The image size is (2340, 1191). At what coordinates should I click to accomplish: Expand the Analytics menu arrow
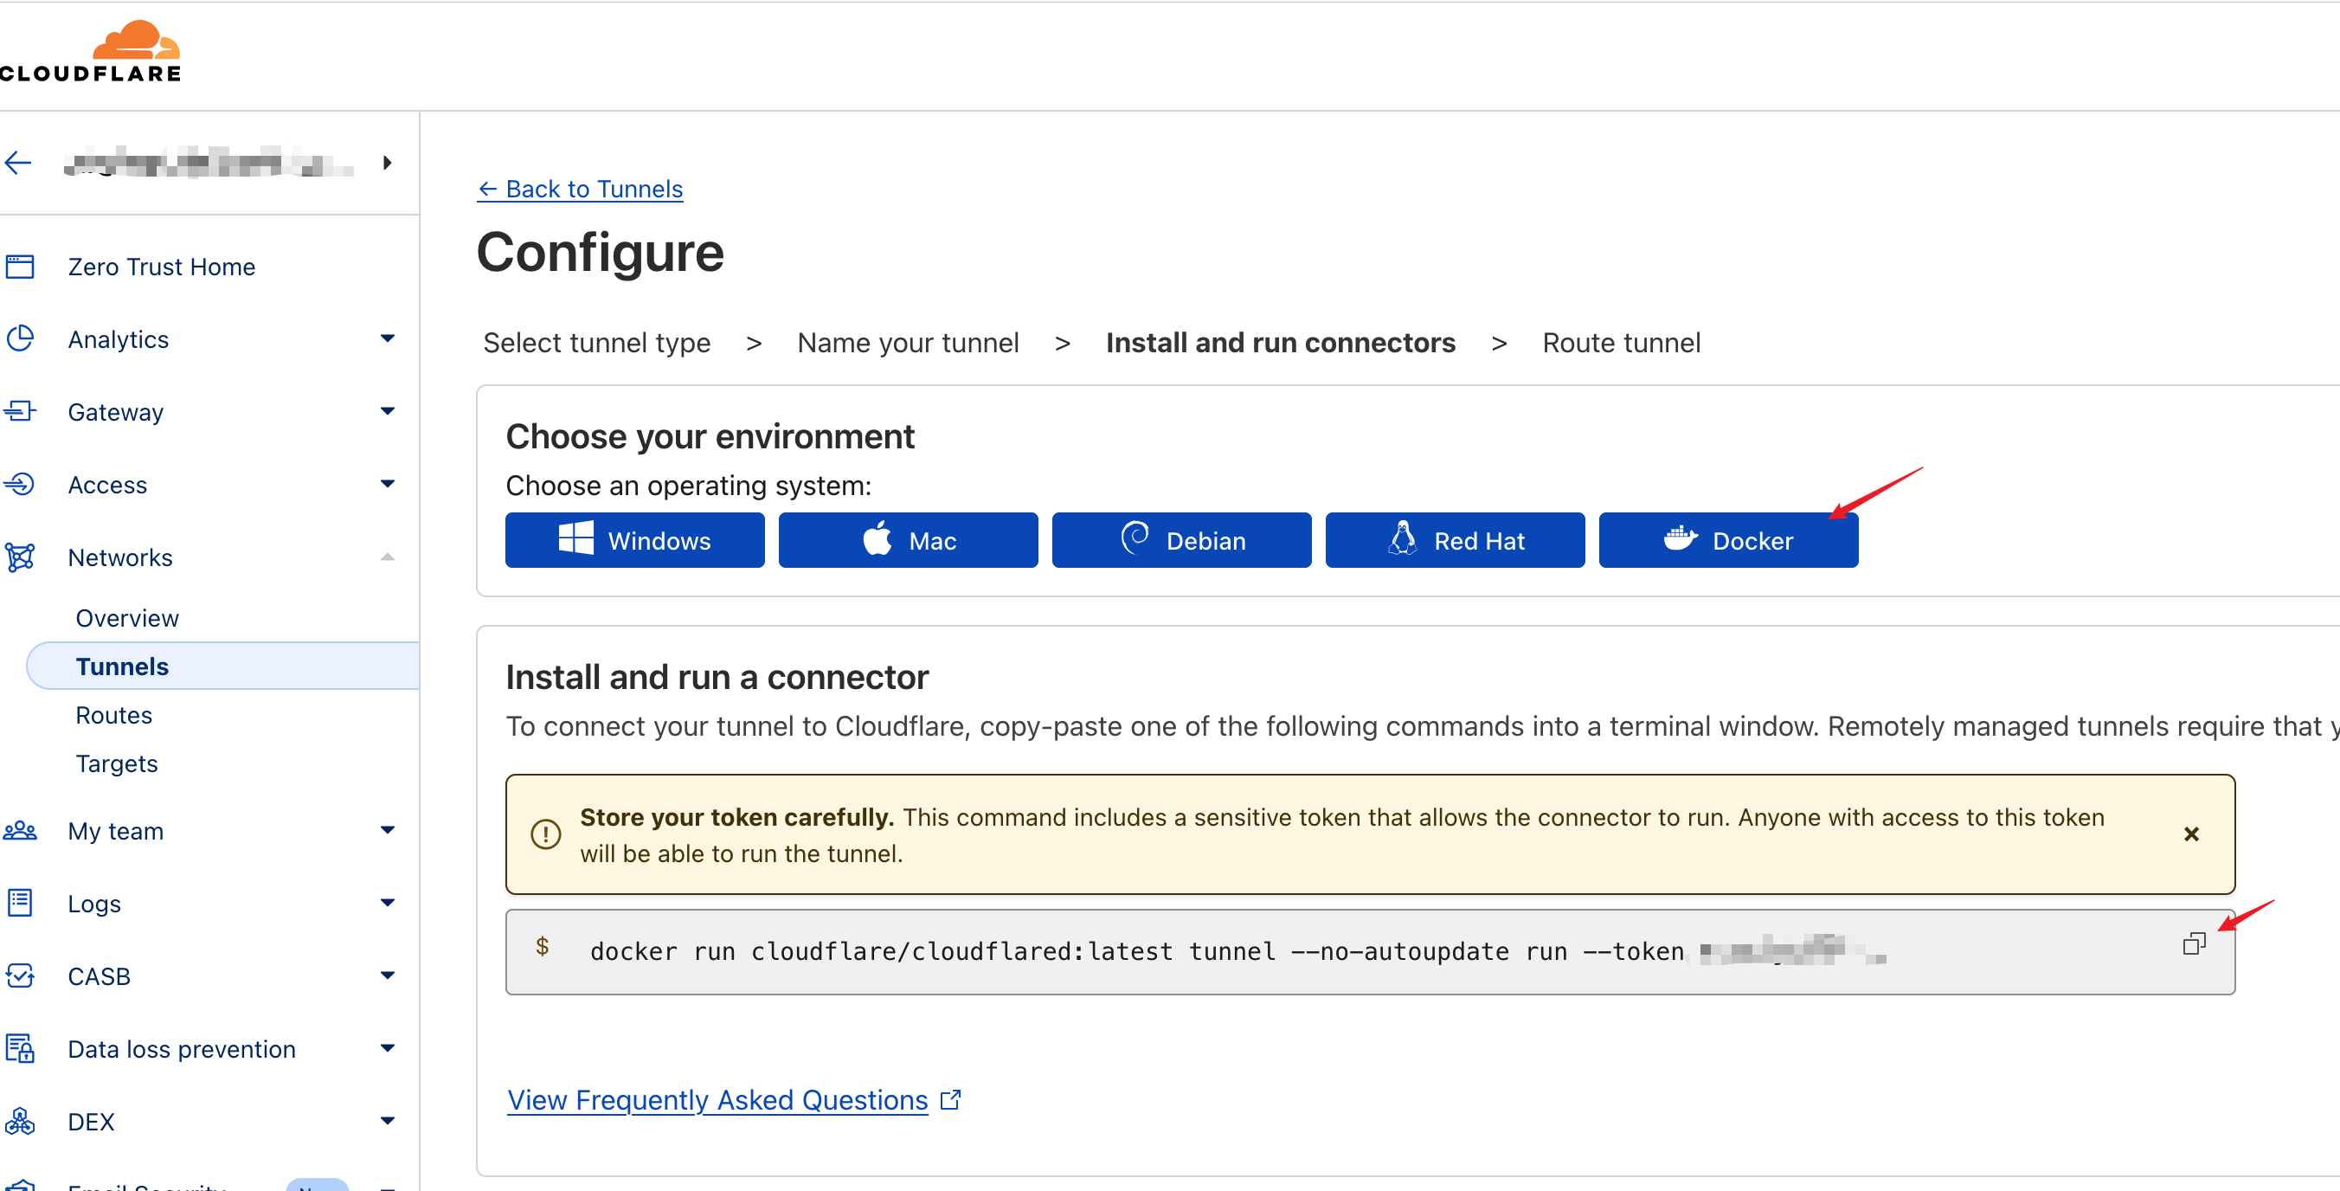click(x=388, y=338)
